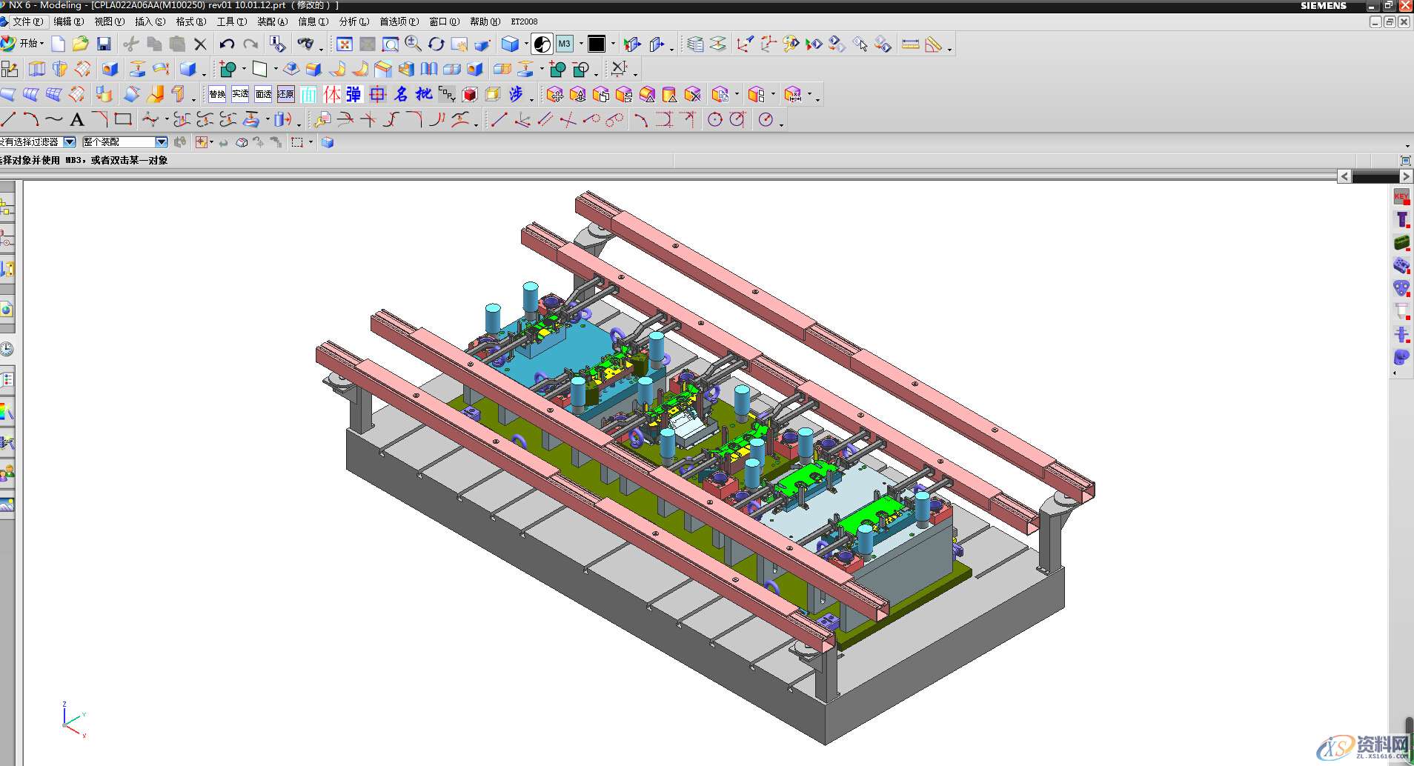
Task: Click the blue 弹 custom tool icon
Action: click(x=354, y=94)
